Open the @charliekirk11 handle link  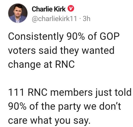tap(54, 19)
